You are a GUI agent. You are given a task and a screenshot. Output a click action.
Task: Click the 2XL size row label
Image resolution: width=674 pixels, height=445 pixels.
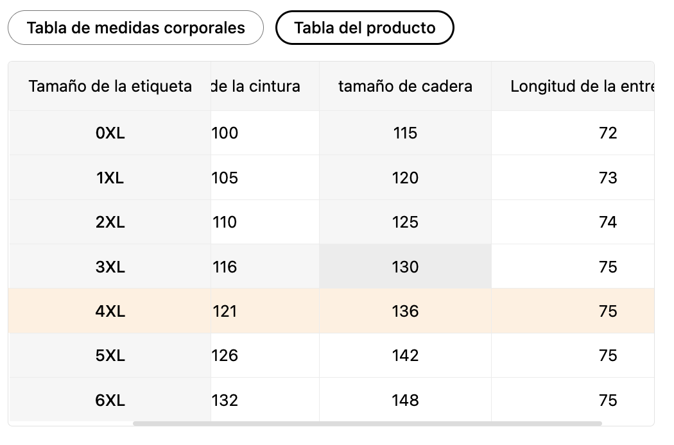tap(110, 222)
